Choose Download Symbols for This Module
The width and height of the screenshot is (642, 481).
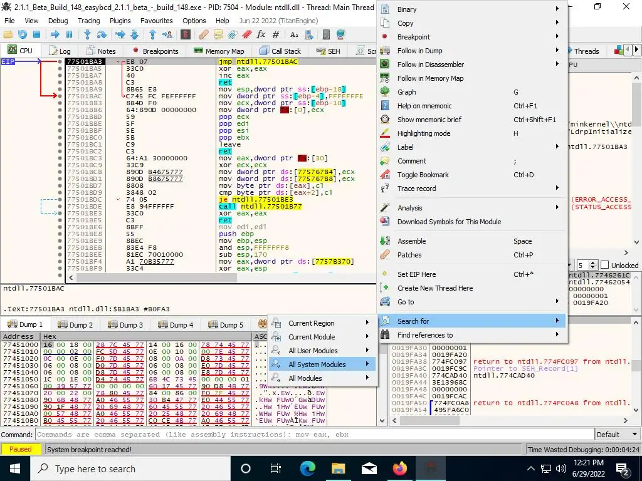(x=472, y=222)
